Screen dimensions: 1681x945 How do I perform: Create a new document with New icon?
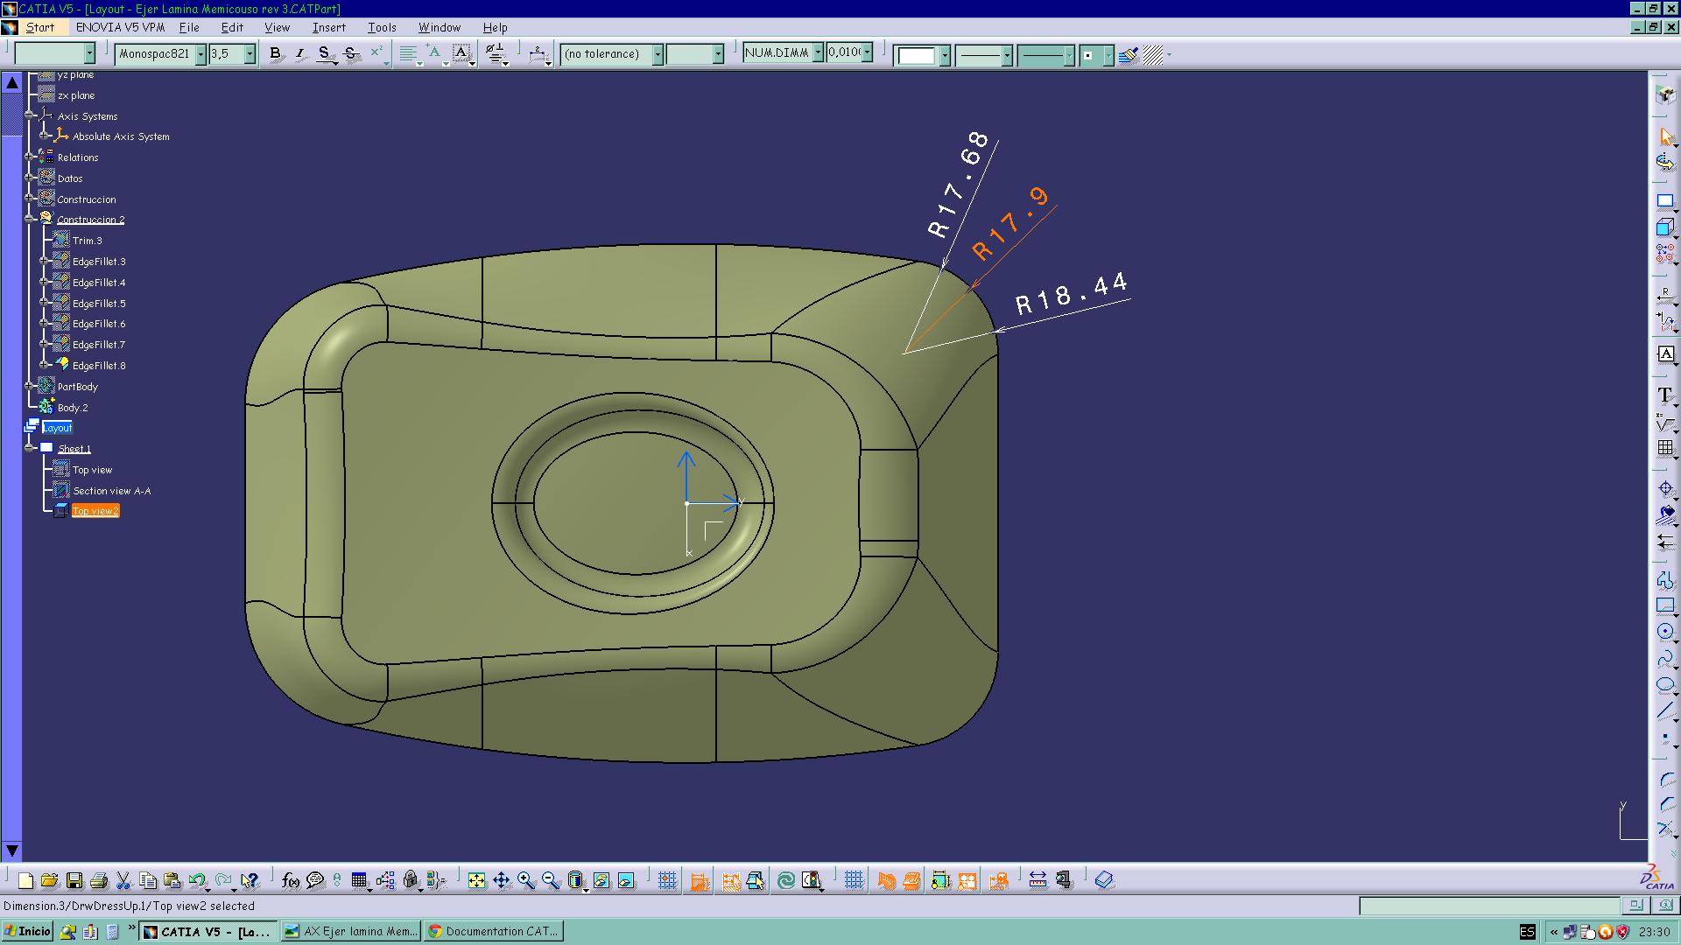pyautogui.click(x=25, y=880)
